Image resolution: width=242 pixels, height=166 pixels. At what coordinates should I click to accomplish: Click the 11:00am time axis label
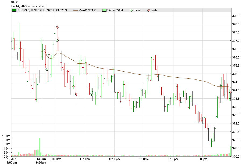click(85, 159)
